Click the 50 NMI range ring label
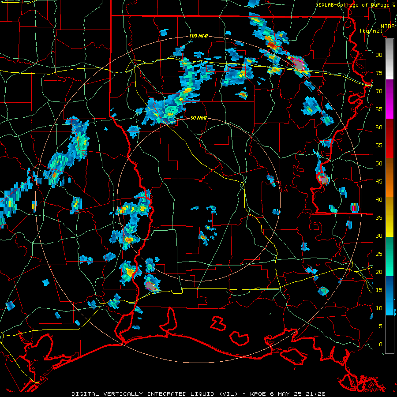The height and width of the screenshot is (397, 397). [x=198, y=118]
